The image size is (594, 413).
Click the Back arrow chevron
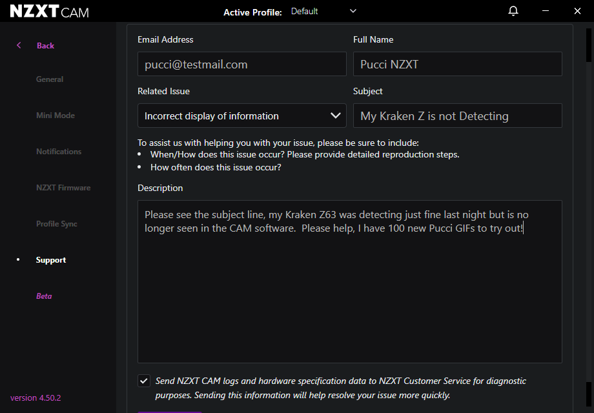19,45
